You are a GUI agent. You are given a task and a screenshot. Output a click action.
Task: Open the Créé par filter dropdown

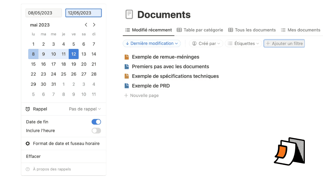206,43
